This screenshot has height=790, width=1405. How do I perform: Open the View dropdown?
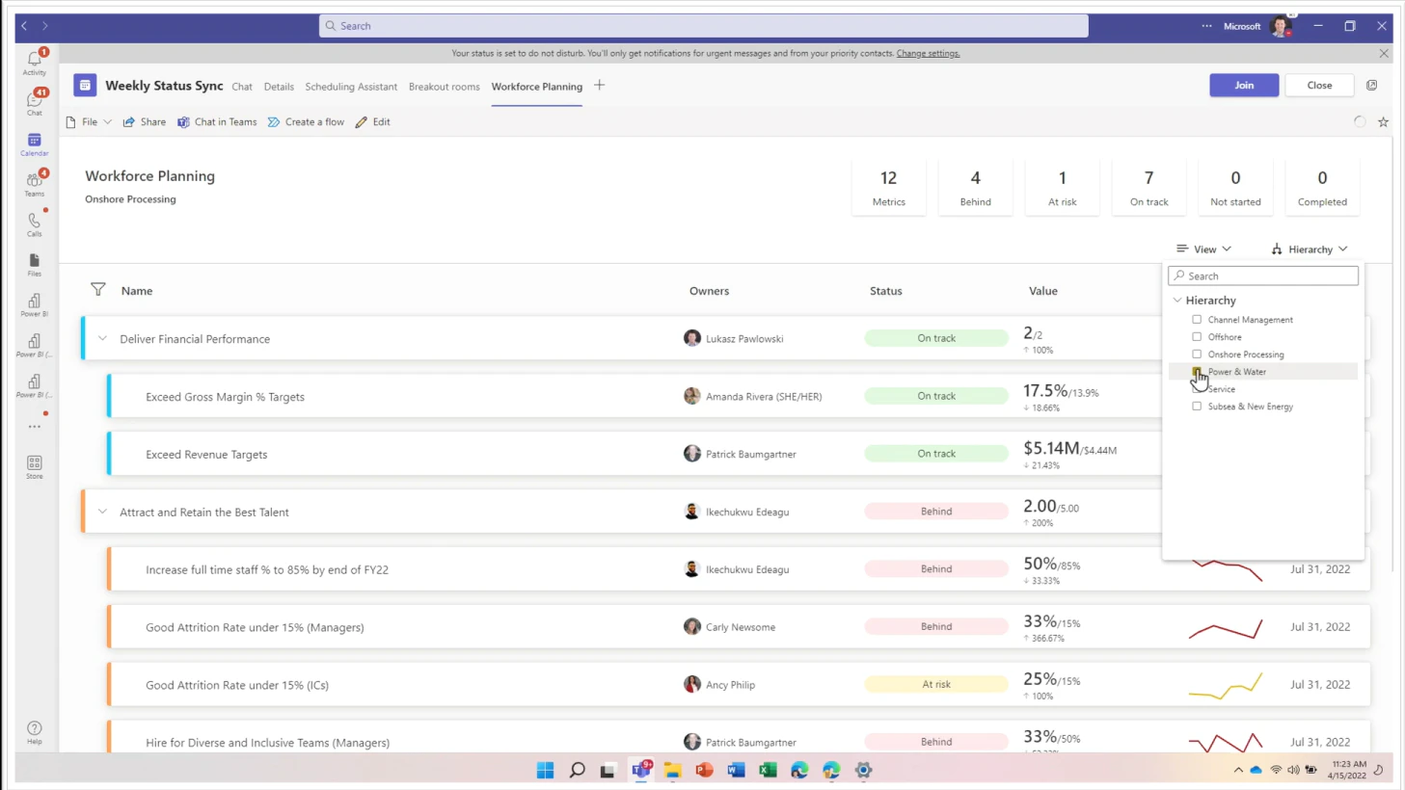tap(1203, 249)
